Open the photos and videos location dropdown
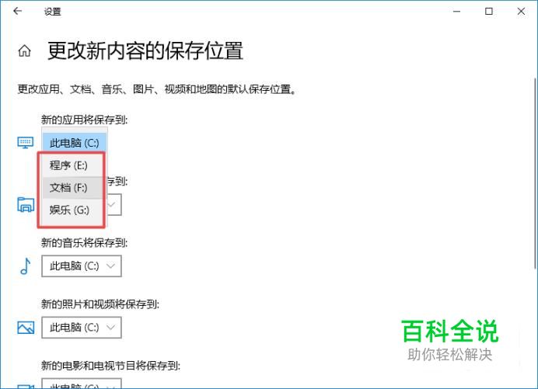Viewport: 538px width, 389px height. point(82,328)
